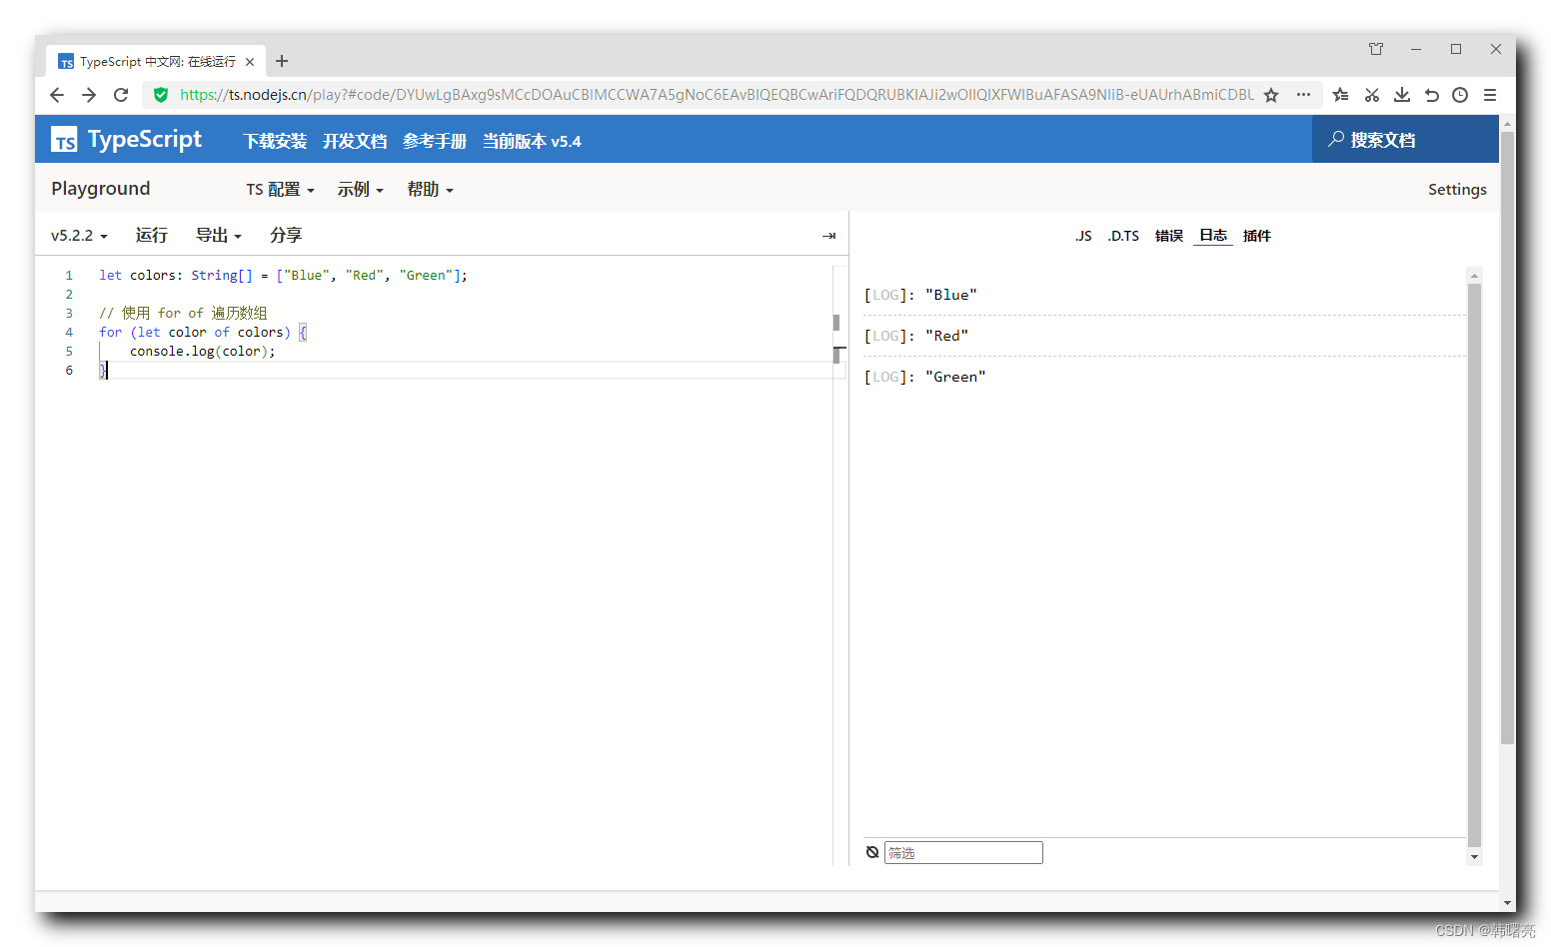This screenshot has width=1551, height=947.
Task: Click the TypeScript logo
Action: 126,140
